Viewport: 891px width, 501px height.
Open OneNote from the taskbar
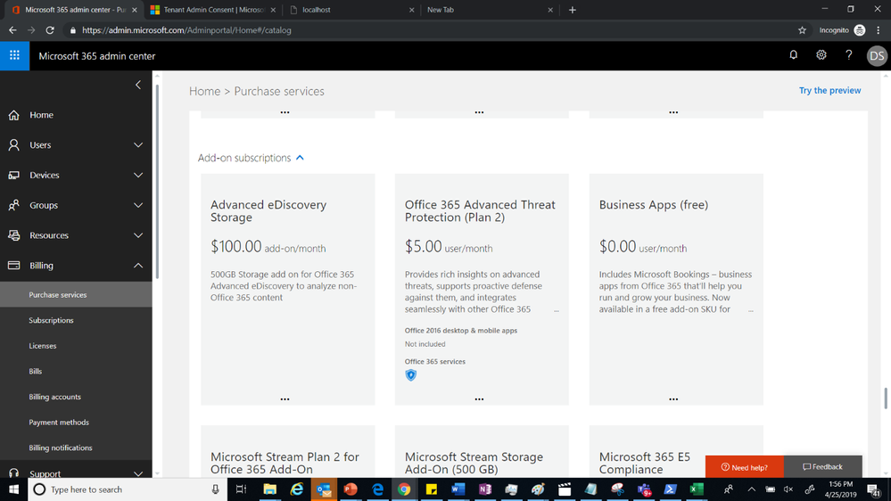tap(484, 489)
